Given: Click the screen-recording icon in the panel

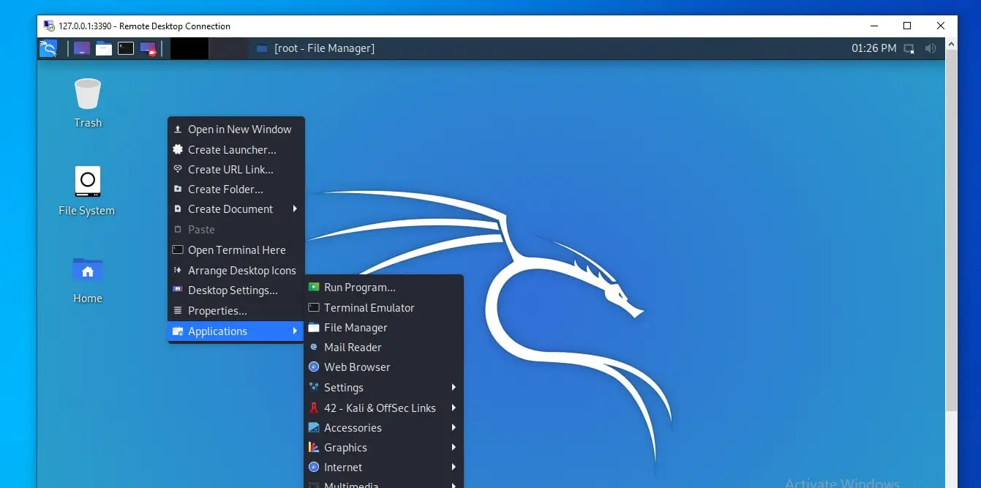Looking at the screenshot, I should point(147,48).
